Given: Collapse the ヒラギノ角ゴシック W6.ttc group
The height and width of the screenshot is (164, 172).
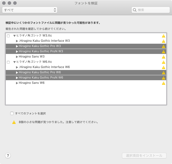Looking at the screenshot, I should pos(14,62).
